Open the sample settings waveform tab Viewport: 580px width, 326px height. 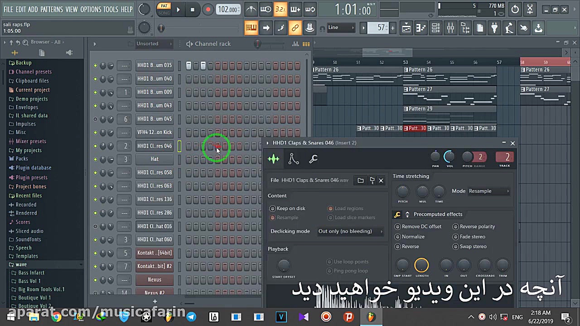[274, 159]
